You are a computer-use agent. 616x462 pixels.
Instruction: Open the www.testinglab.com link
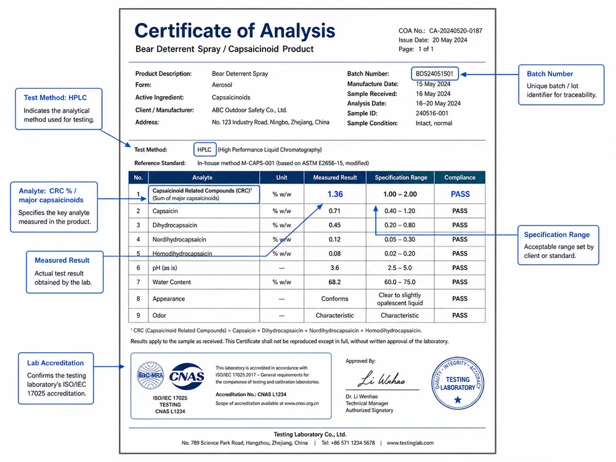tap(410, 443)
